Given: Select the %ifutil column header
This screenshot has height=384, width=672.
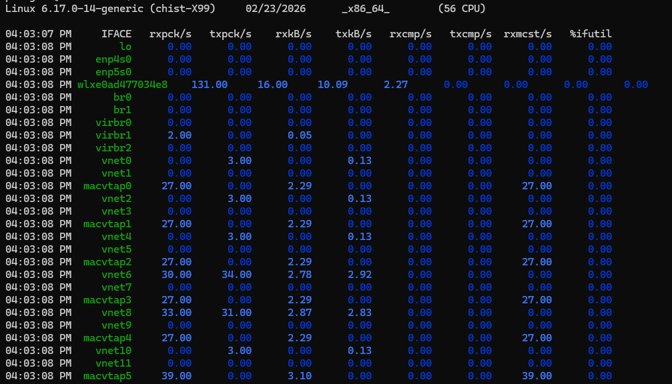Looking at the screenshot, I should click(591, 34).
